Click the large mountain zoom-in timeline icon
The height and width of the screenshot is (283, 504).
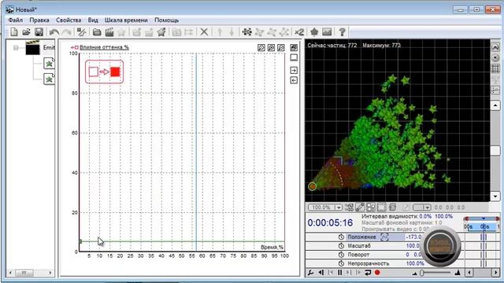(x=458, y=273)
